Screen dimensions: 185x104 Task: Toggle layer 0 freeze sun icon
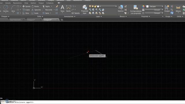pyautogui.click(x=92, y=6)
